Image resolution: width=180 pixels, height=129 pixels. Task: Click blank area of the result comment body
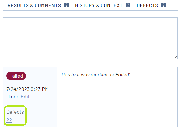(117, 102)
